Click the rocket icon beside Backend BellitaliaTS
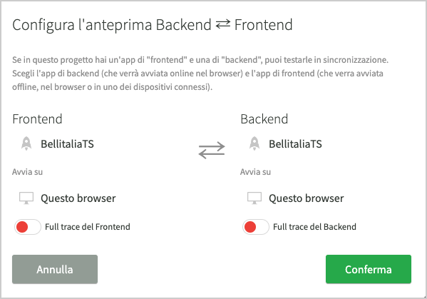The width and height of the screenshot is (427, 299). (x=254, y=143)
